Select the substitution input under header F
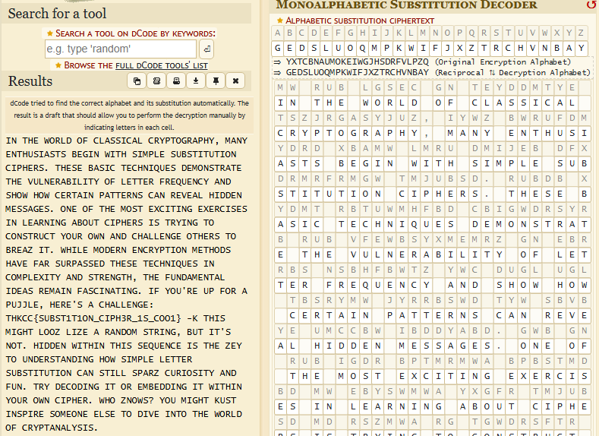 tap(338, 49)
